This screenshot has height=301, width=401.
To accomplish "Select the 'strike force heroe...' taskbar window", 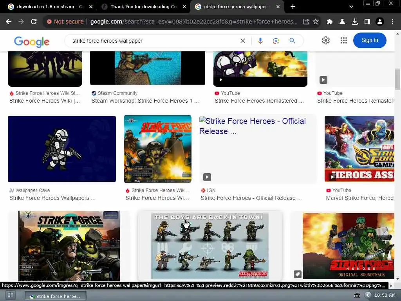I will pyautogui.click(x=56, y=296).
